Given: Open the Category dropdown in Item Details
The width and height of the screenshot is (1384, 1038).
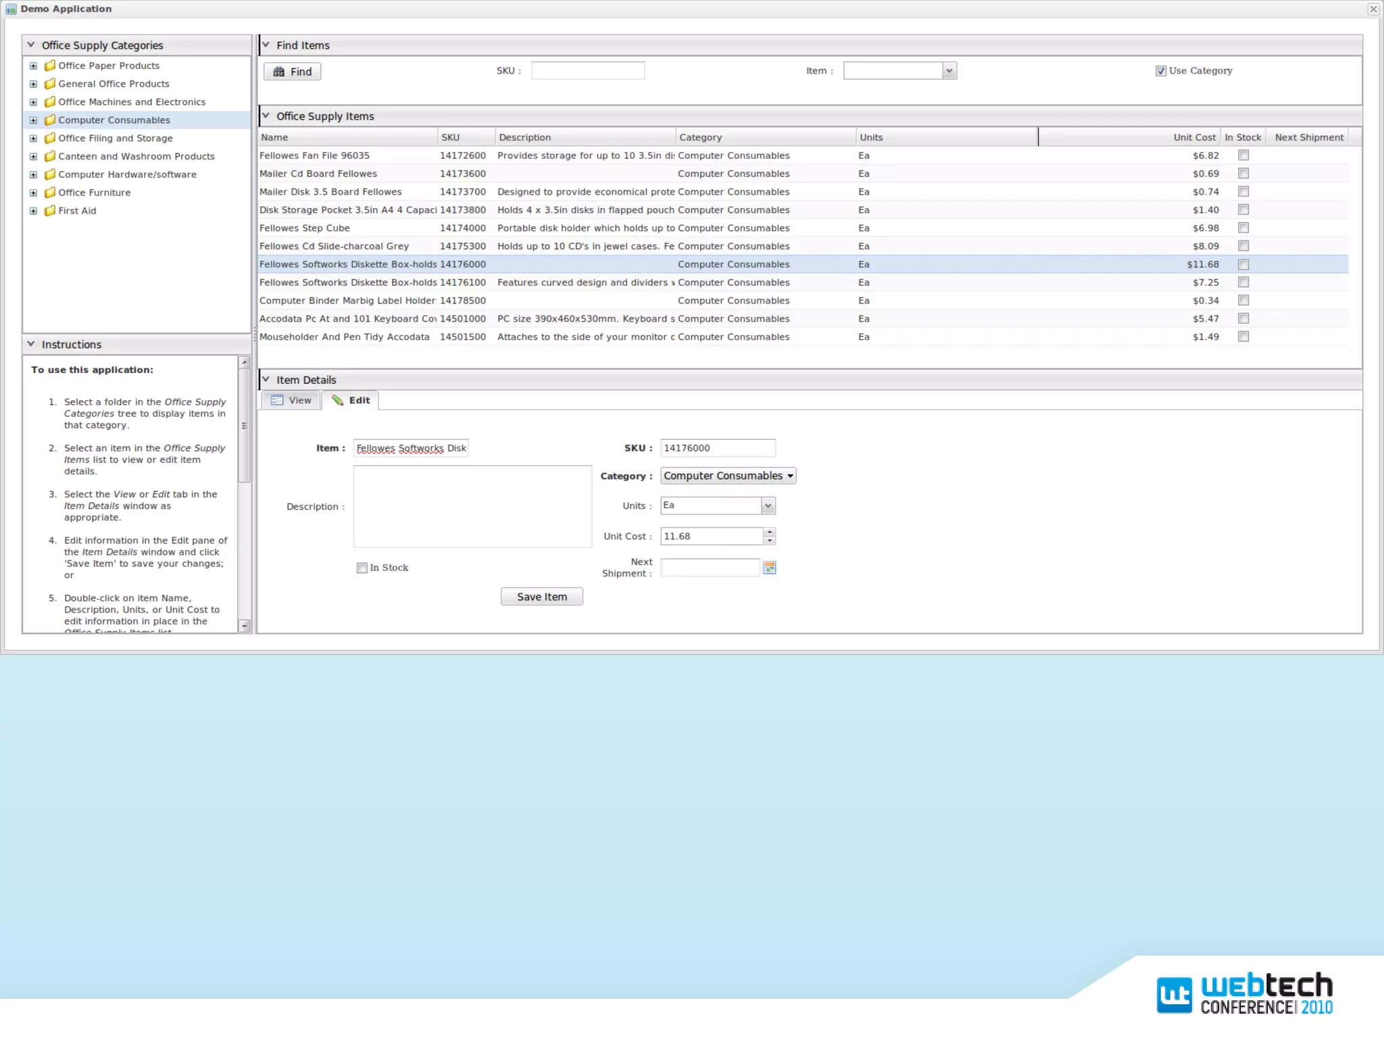Looking at the screenshot, I should point(728,476).
